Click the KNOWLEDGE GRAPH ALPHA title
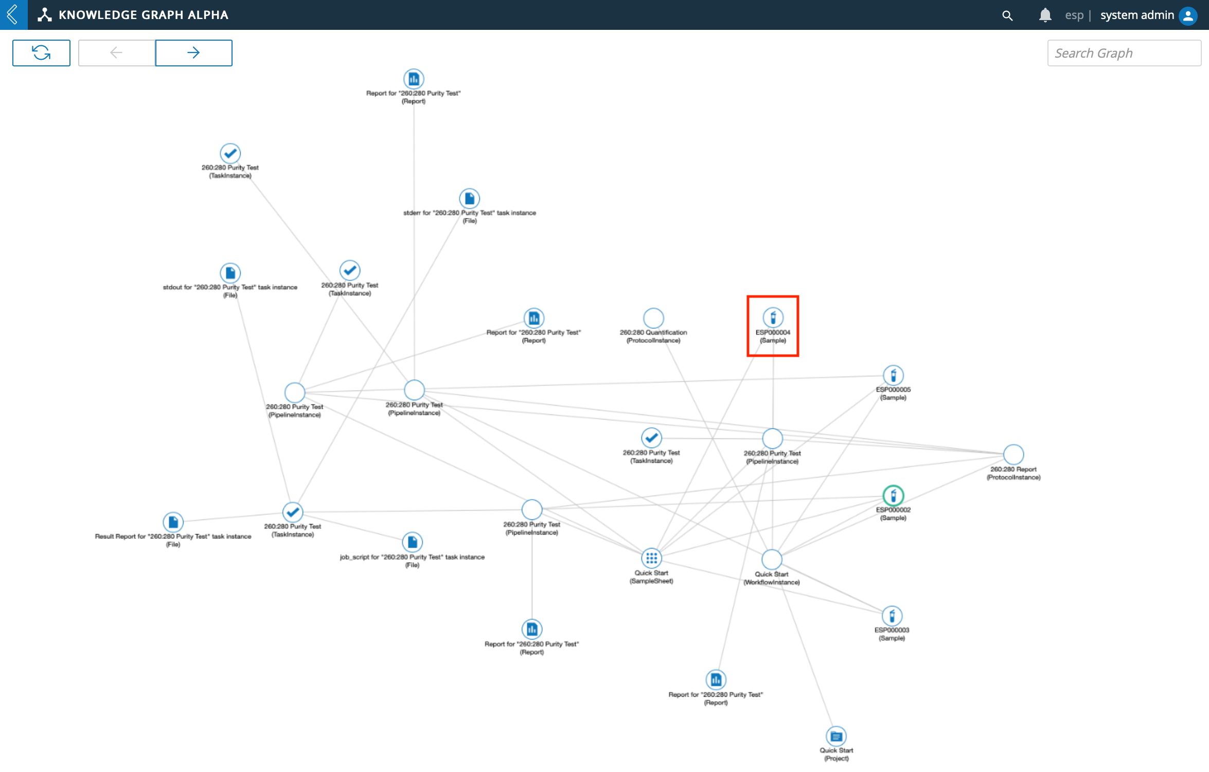Screen dimensions: 1209x772 pos(144,15)
